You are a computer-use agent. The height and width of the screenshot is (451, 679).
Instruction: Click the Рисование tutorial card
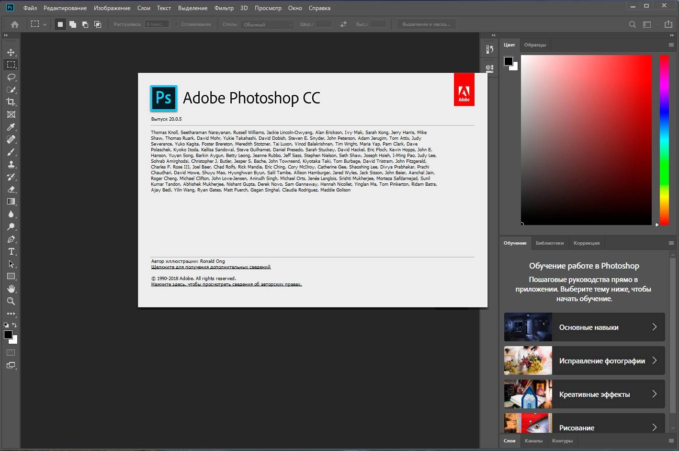584,423
